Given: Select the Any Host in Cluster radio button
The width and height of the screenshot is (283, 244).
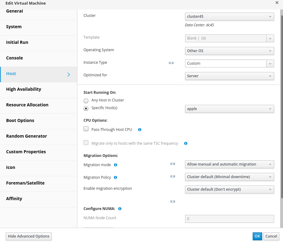Looking at the screenshot, I should click(86, 101).
